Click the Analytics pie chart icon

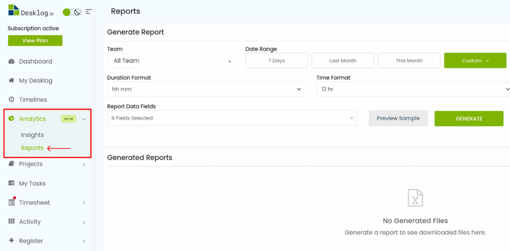coord(11,119)
